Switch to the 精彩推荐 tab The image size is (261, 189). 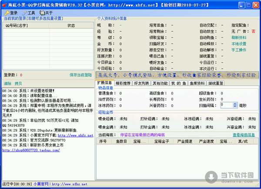point(123,83)
